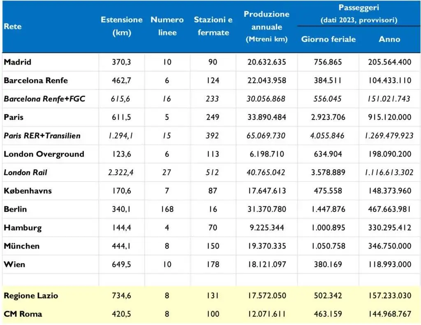The image size is (421, 325).
Task: Select the Stazioni e fermate header
Action: [213, 26]
